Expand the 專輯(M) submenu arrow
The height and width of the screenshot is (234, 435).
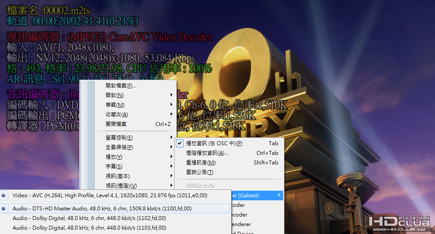pyautogui.click(x=172, y=105)
